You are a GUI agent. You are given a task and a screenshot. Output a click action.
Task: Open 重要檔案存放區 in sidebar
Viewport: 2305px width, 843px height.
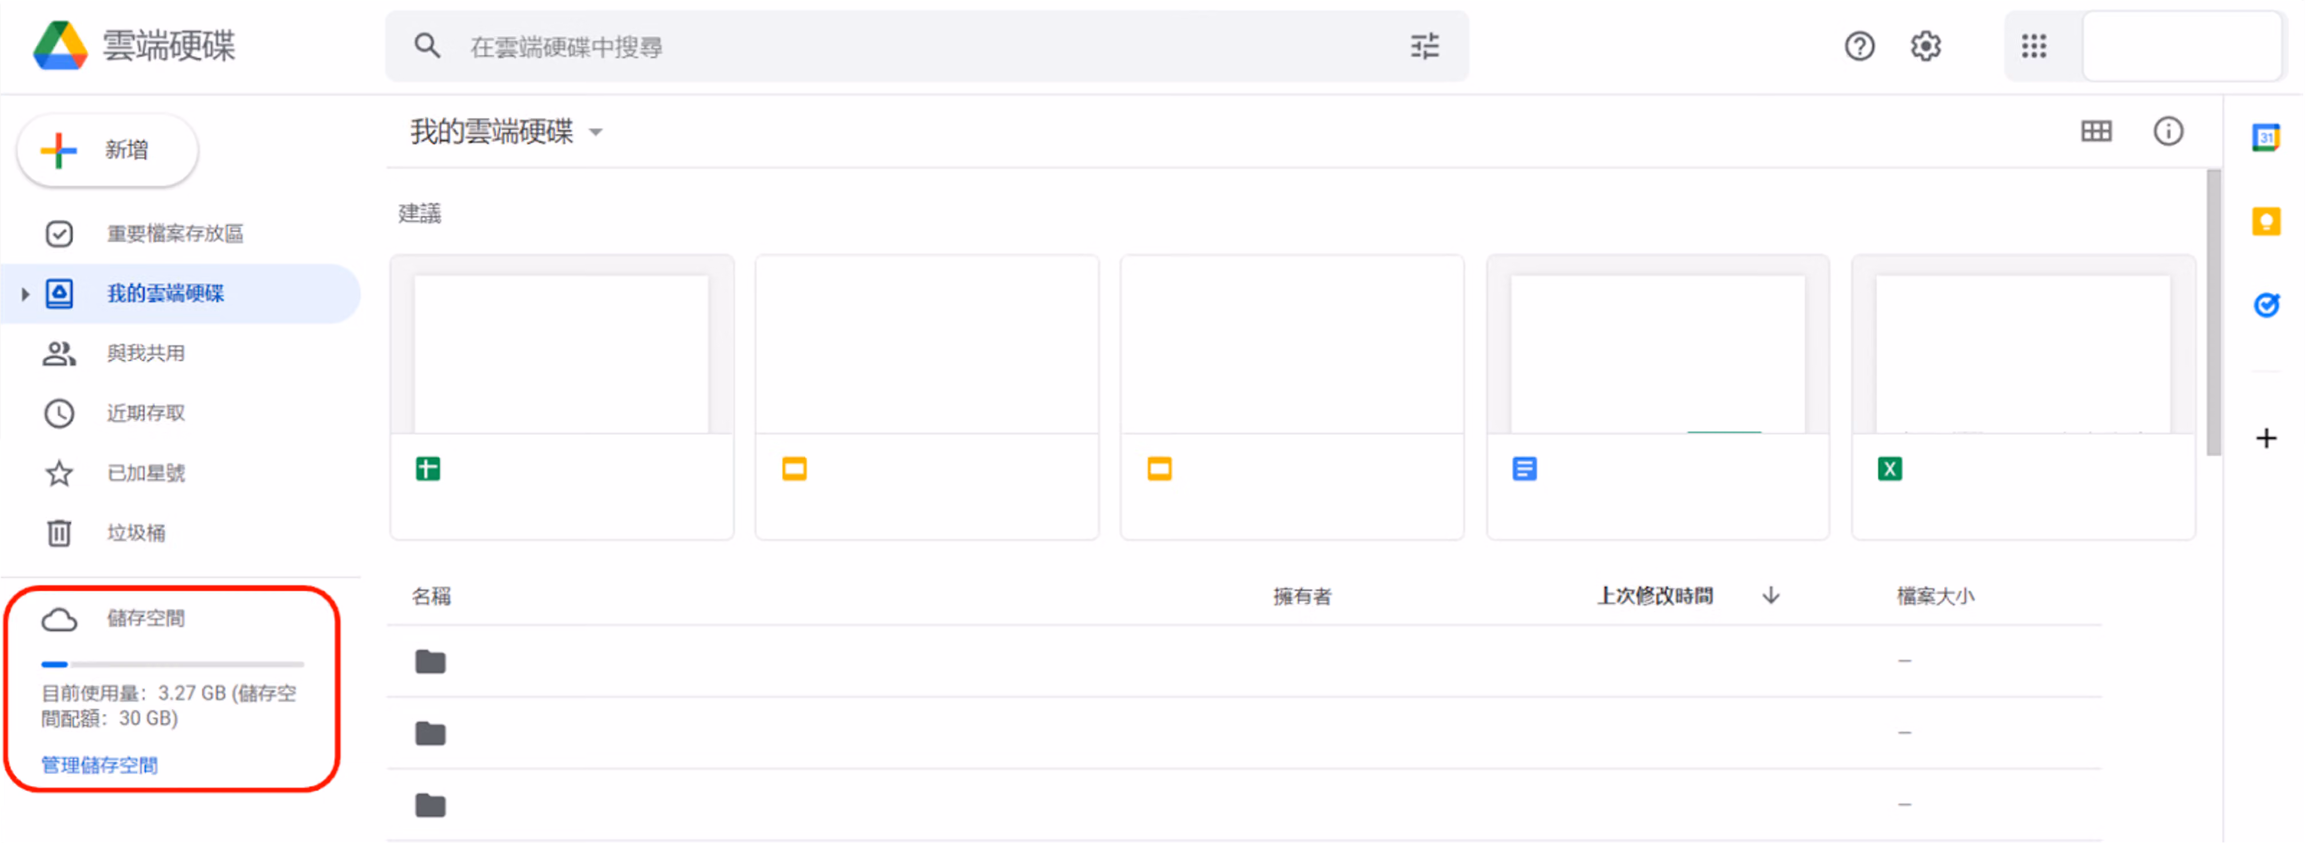[x=174, y=233]
